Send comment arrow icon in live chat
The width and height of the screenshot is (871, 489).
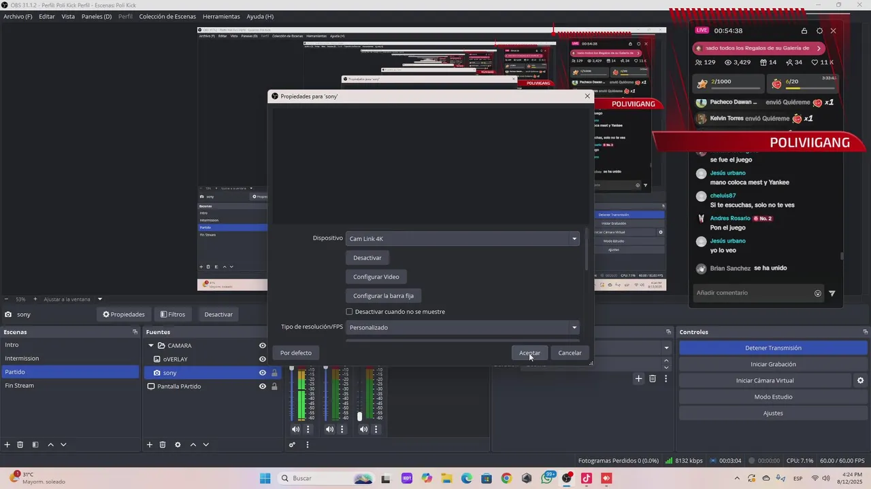832,293
